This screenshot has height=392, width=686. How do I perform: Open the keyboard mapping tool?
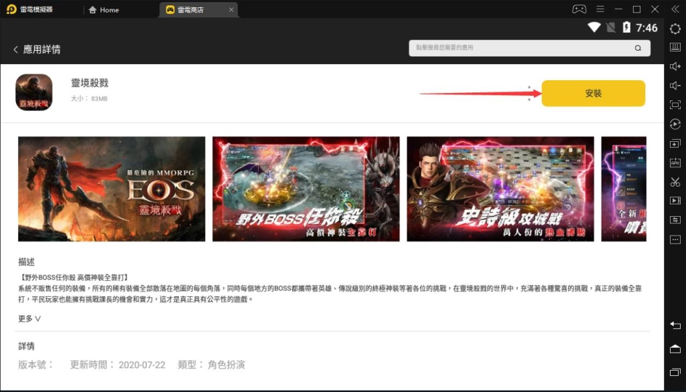pos(675,47)
